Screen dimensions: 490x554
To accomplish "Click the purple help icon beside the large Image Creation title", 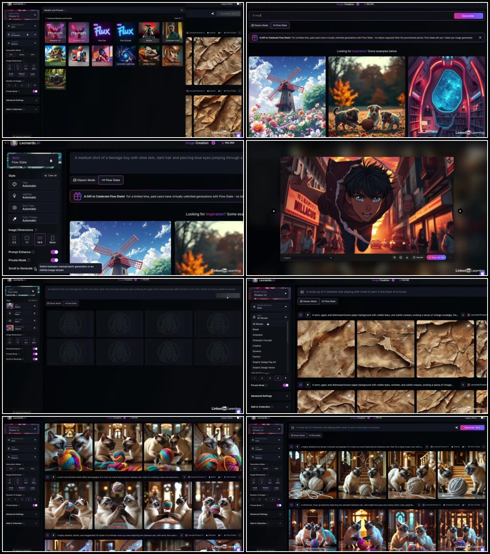I will [x=213, y=143].
